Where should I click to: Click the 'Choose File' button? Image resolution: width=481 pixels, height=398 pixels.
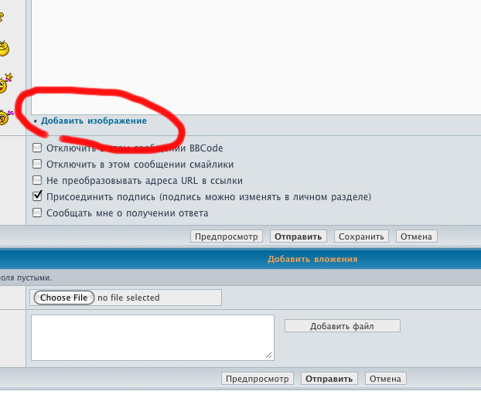tap(64, 298)
